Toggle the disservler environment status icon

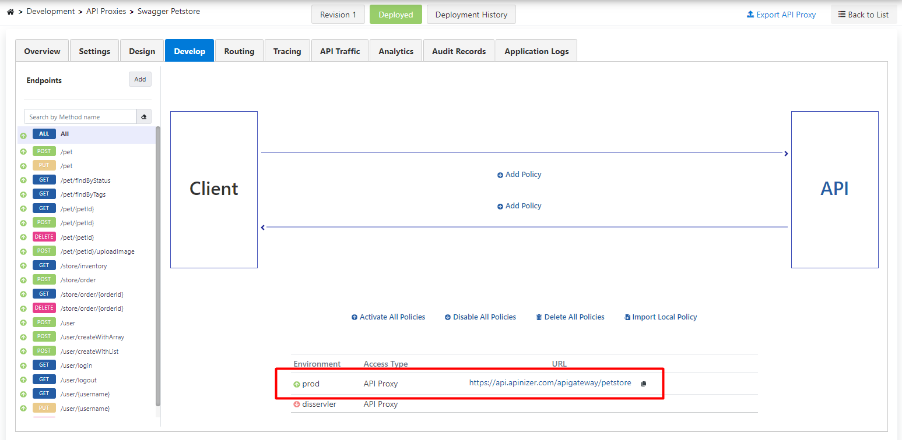point(296,404)
